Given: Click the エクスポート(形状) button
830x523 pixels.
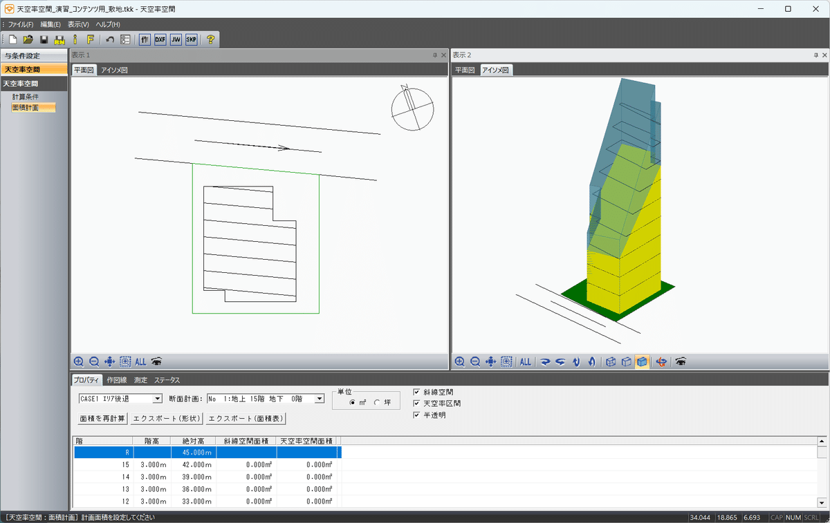Looking at the screenshot, I should click(167, 419).
